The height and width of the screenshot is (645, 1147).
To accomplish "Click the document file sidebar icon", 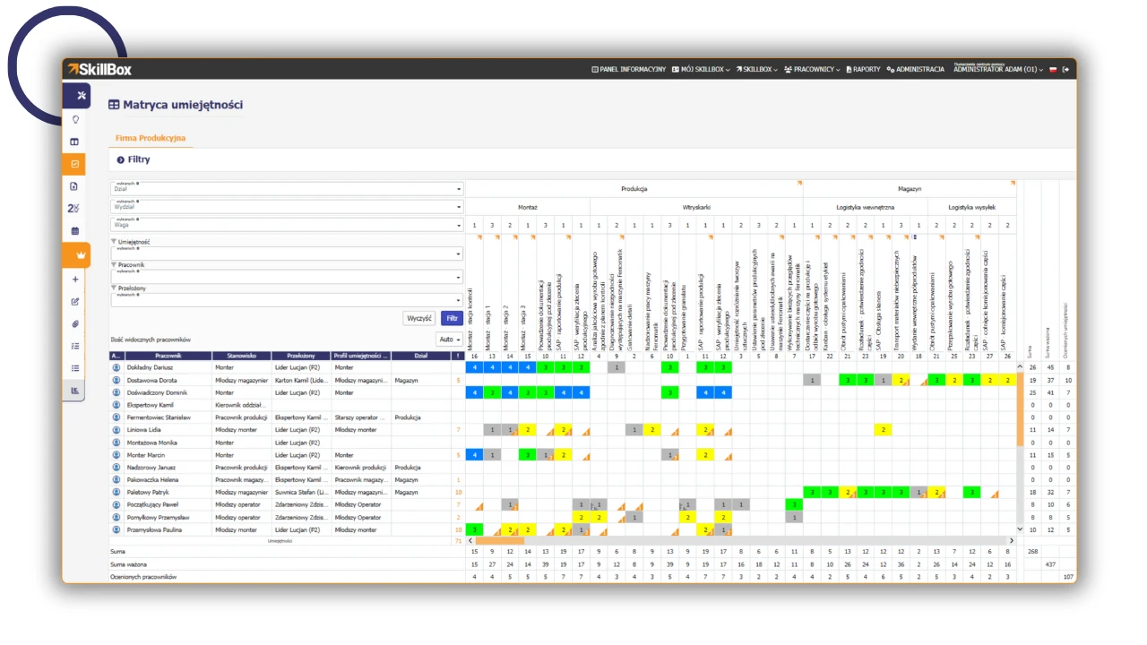I will click(x=75, y=186).
